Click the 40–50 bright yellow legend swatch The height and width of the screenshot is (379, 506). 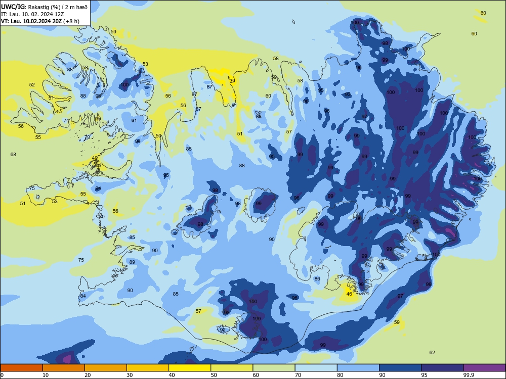pyautogui.click(x=190, y=368)
